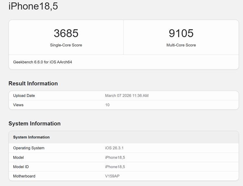Select the Upload Date row label
Image resolution: width=243 pixels, height=186 pixels.
(x=24, y=96)
